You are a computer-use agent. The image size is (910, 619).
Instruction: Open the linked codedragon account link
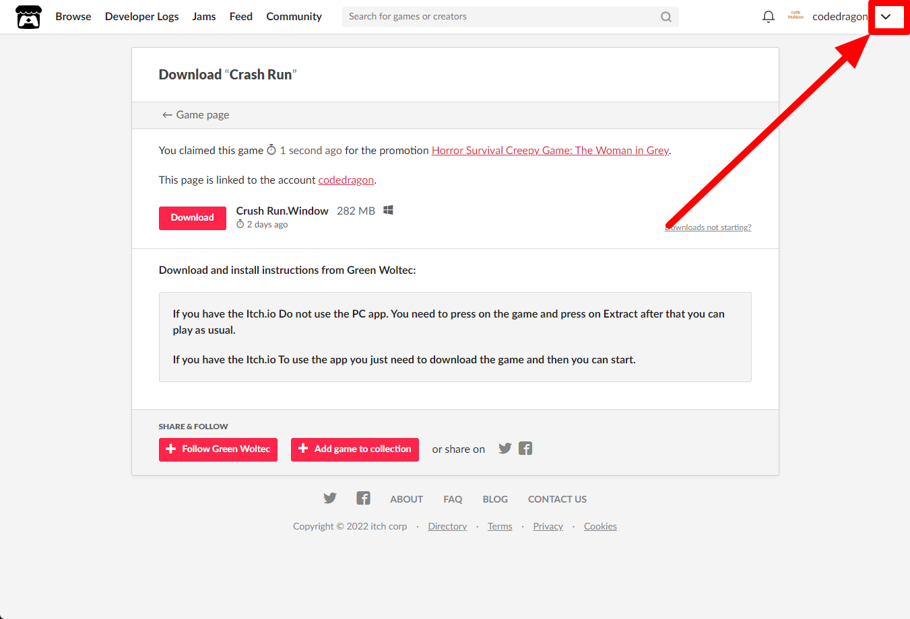pyautogui.click(x=346, y=180)
